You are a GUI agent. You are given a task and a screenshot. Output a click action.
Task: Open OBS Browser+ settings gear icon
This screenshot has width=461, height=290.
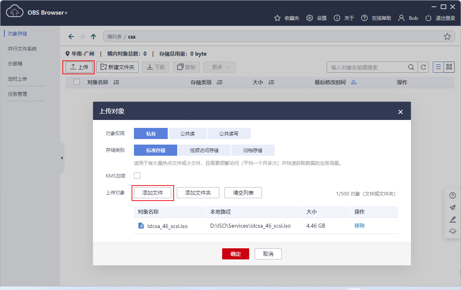(x=309, y=18)
